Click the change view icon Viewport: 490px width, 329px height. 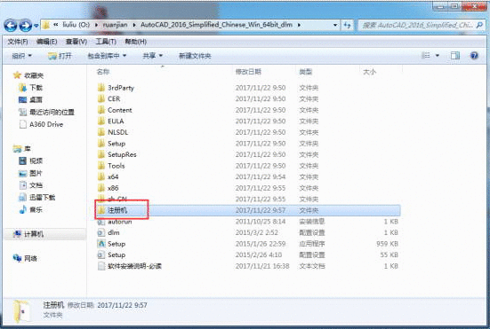click(426, 56)
